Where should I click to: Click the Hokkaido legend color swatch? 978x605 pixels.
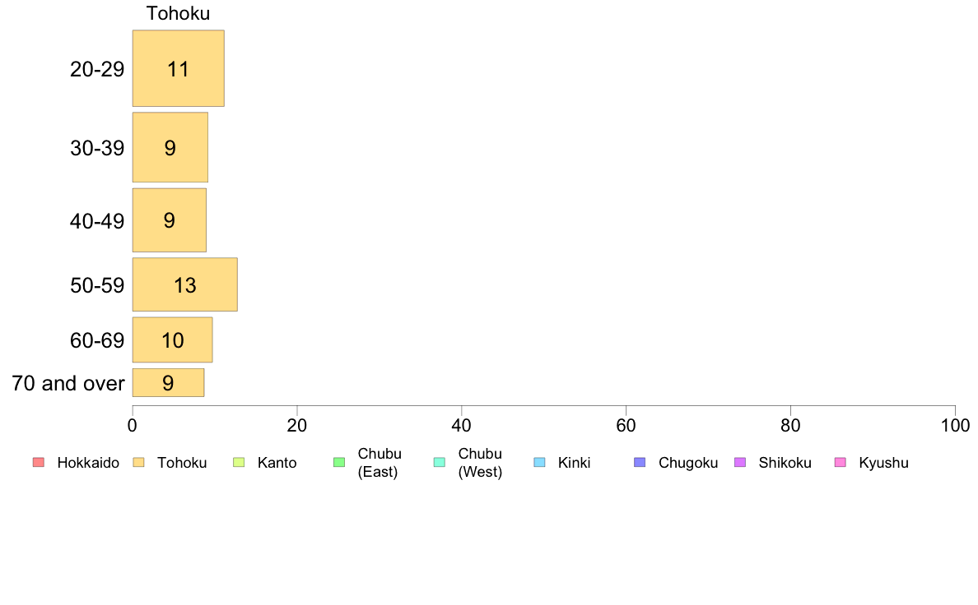point(39,462)
